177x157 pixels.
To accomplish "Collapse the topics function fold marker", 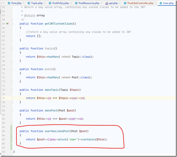I will [x=12, y=49].
